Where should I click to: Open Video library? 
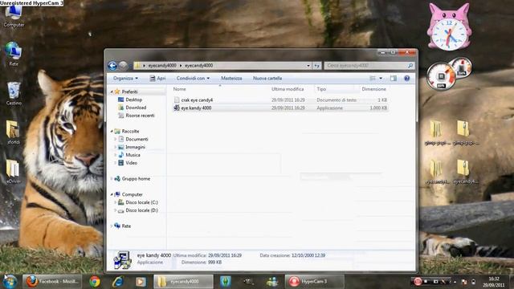coord(131,163)
